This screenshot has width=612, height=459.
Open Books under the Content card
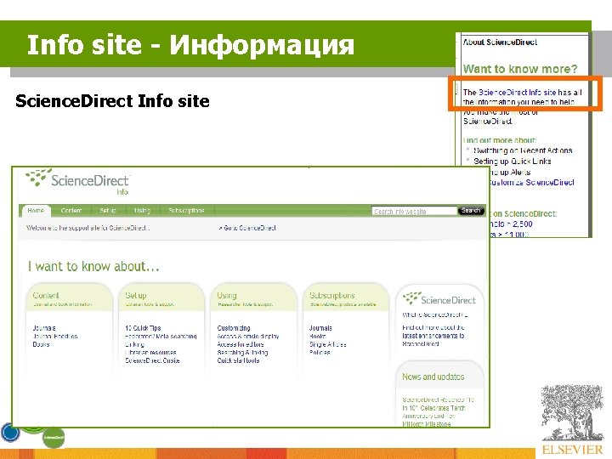point(41,344)
